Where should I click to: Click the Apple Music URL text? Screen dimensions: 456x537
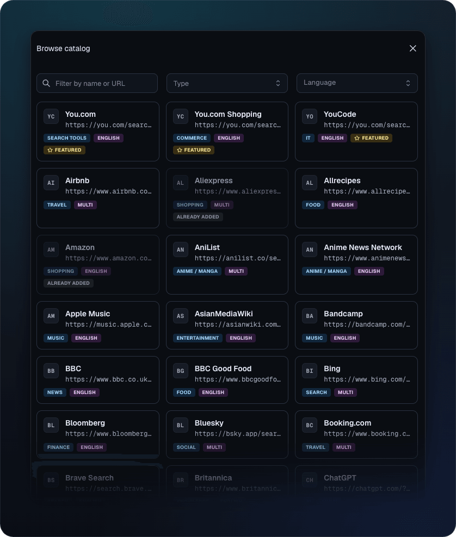(108, 324)
